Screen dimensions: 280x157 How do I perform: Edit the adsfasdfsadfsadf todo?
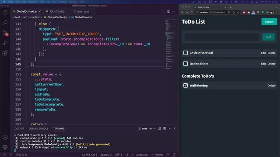tap(263, 53)
